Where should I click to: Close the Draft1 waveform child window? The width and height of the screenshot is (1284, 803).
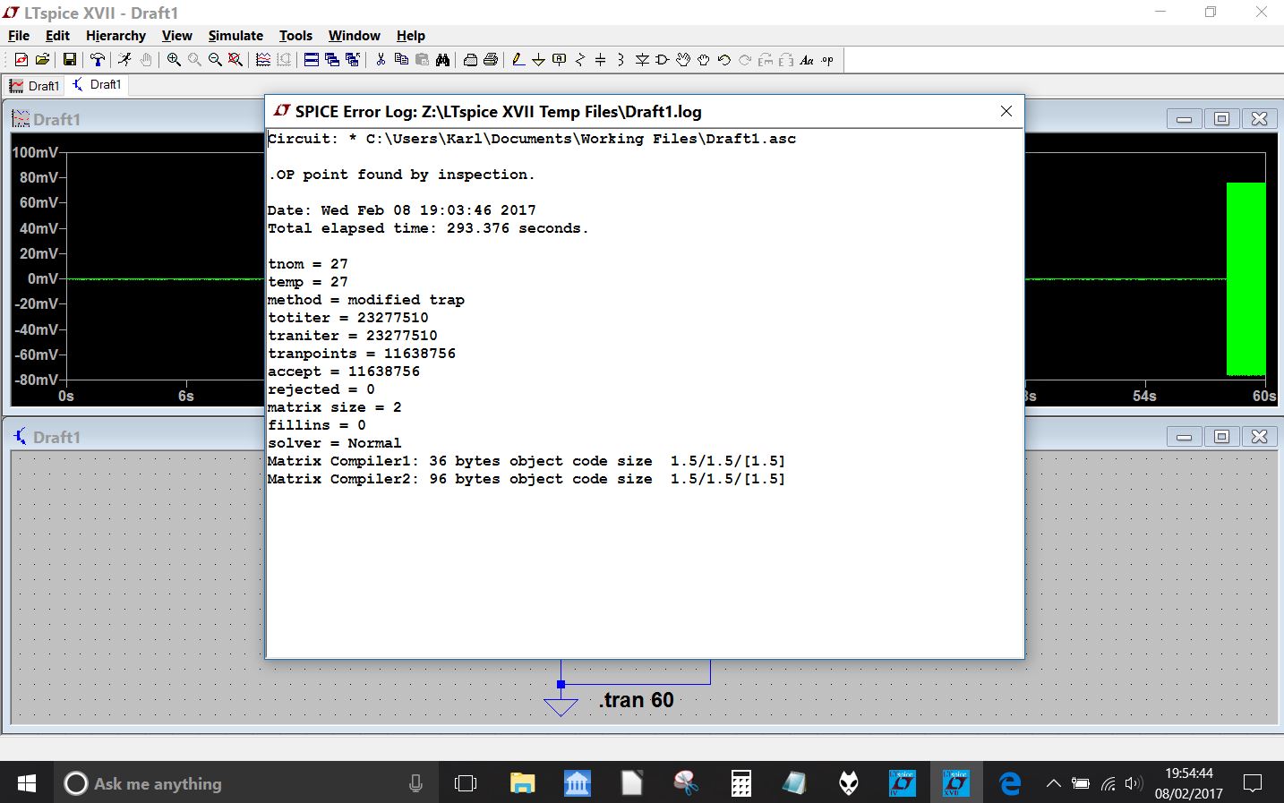(1259, 118)
